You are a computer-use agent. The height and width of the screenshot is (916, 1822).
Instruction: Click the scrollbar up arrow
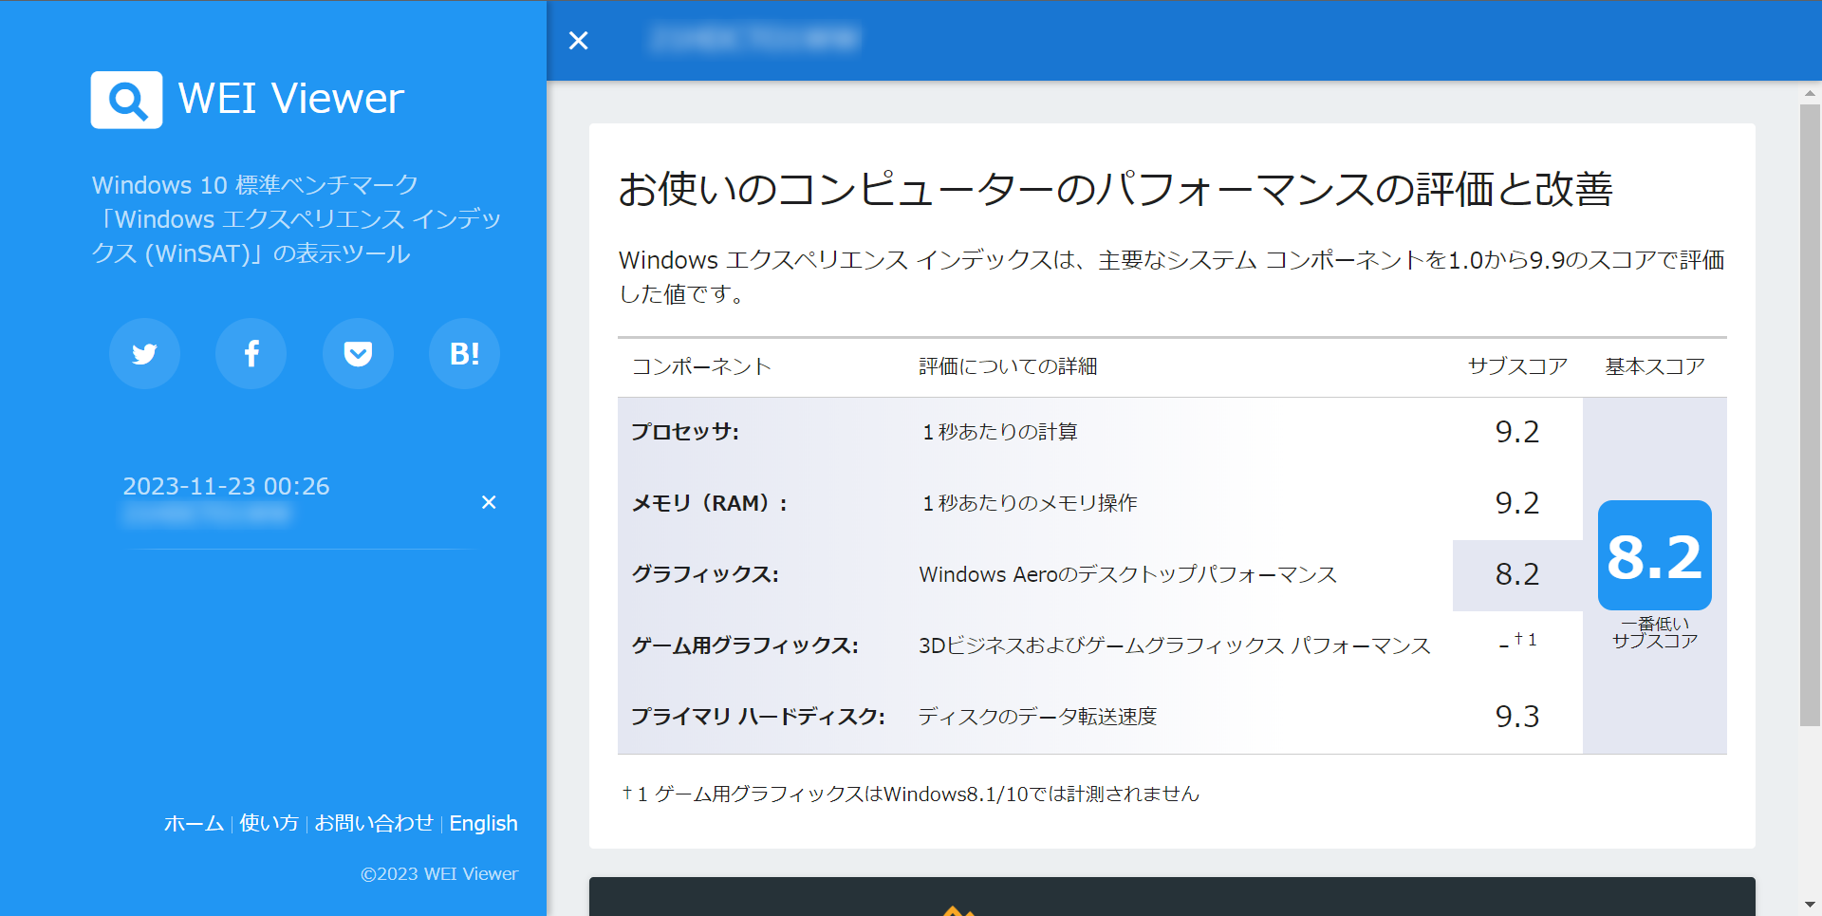click(1811, 92)
